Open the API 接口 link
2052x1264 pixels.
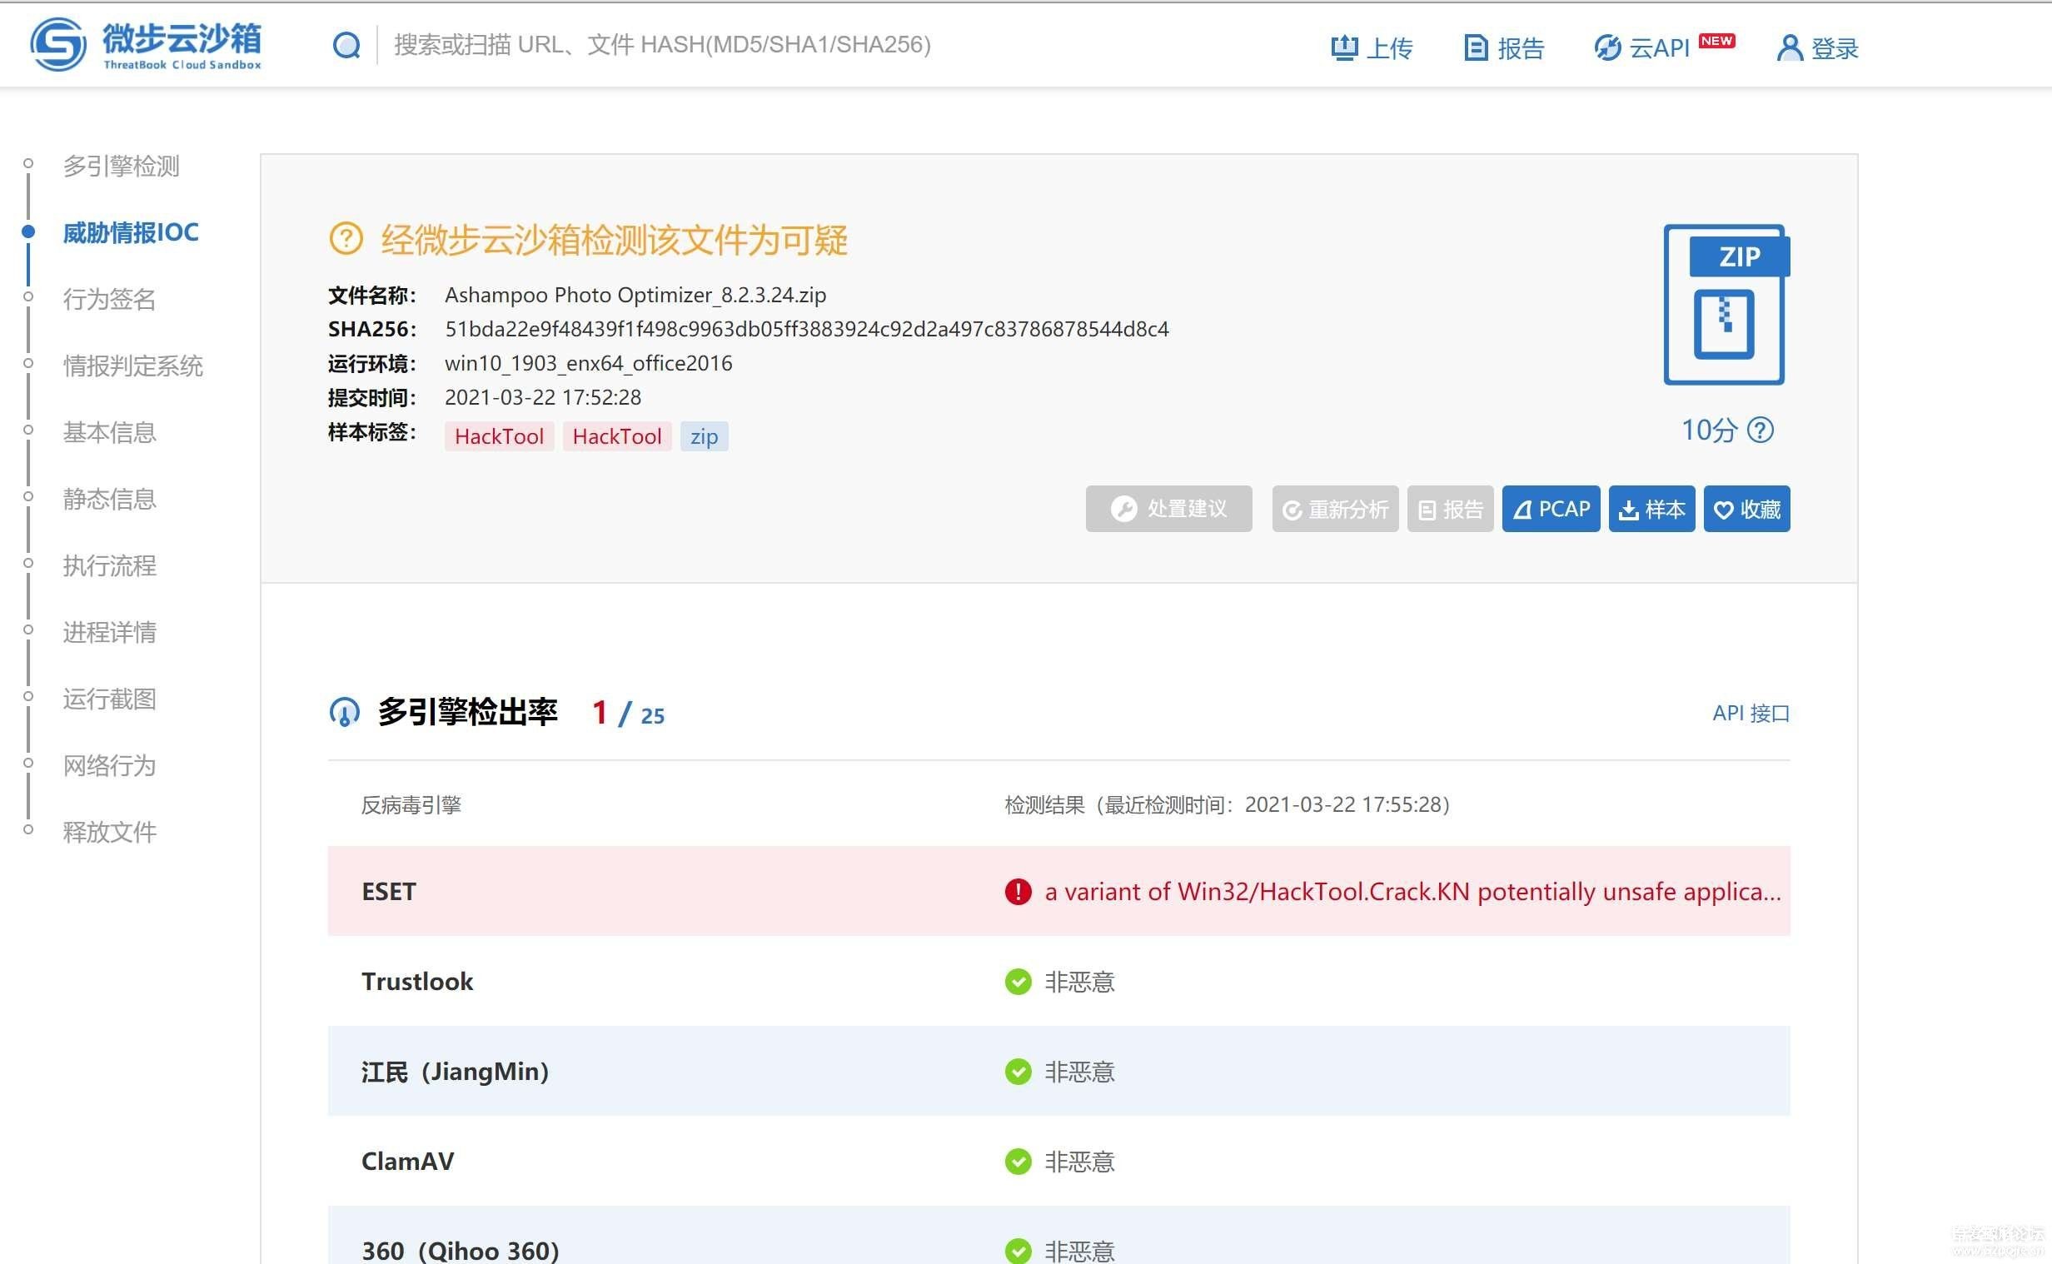[x=1751, y=713]
